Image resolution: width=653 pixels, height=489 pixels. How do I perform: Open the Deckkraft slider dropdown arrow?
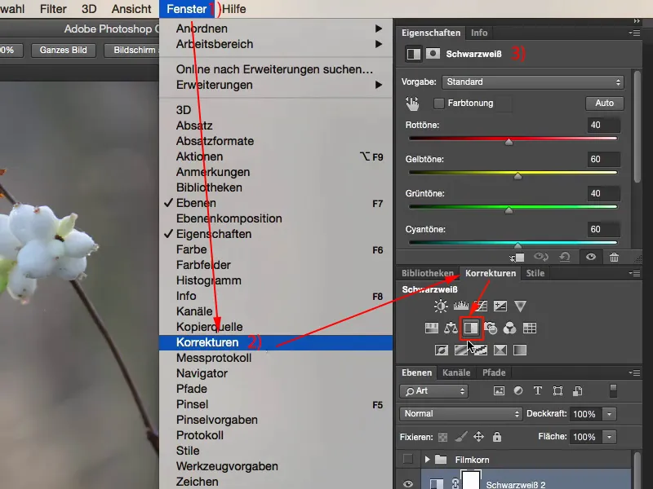pos(609,414)
